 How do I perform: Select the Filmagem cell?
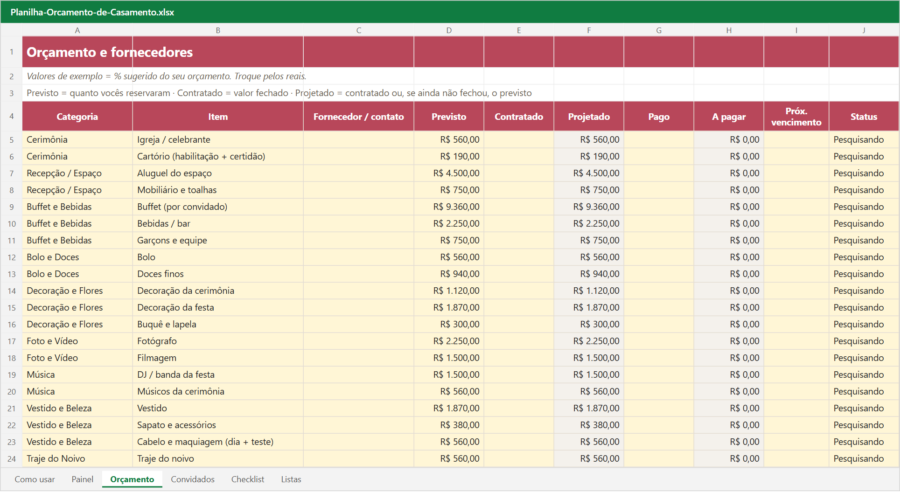(x=218, y=358)
